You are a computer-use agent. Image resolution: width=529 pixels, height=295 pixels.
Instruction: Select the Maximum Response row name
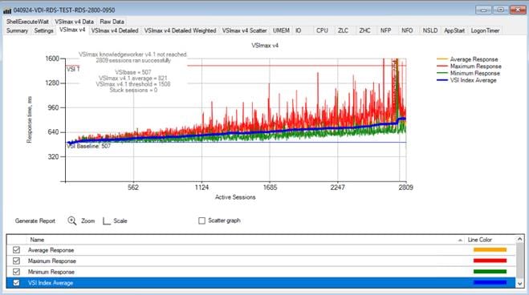pos(52,261)
